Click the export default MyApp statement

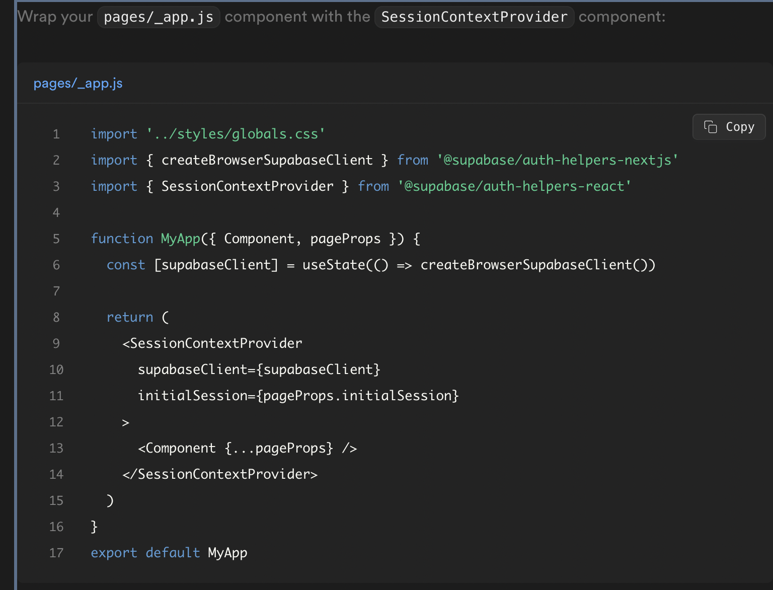point(169,553)
